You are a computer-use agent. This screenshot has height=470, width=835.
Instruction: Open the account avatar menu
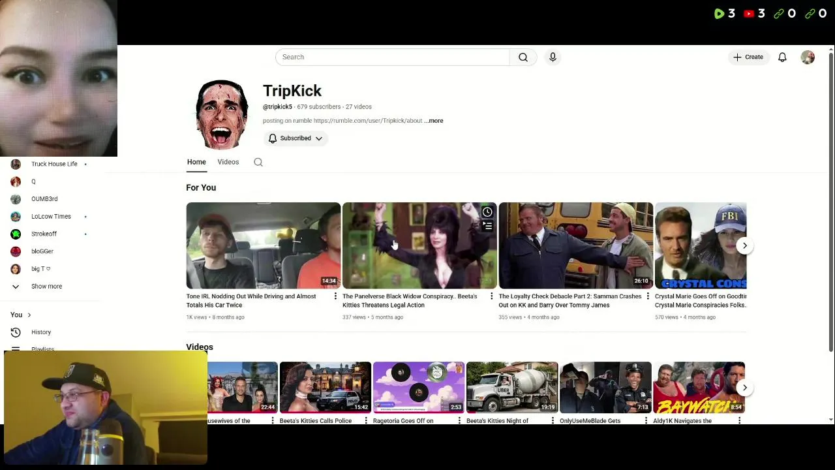[808, 57]
